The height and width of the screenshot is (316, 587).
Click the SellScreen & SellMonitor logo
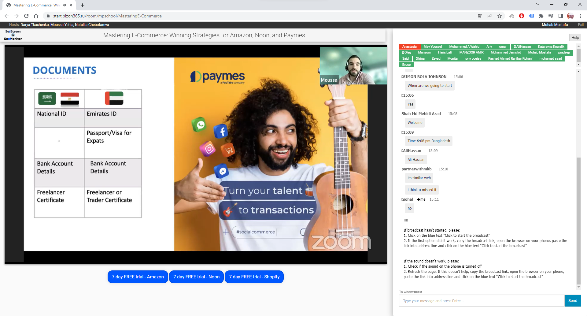(13, 35)
